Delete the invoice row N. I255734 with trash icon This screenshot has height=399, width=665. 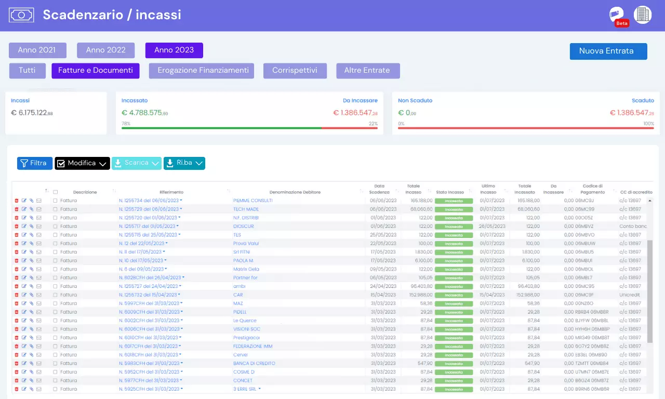tap(16, 201)
